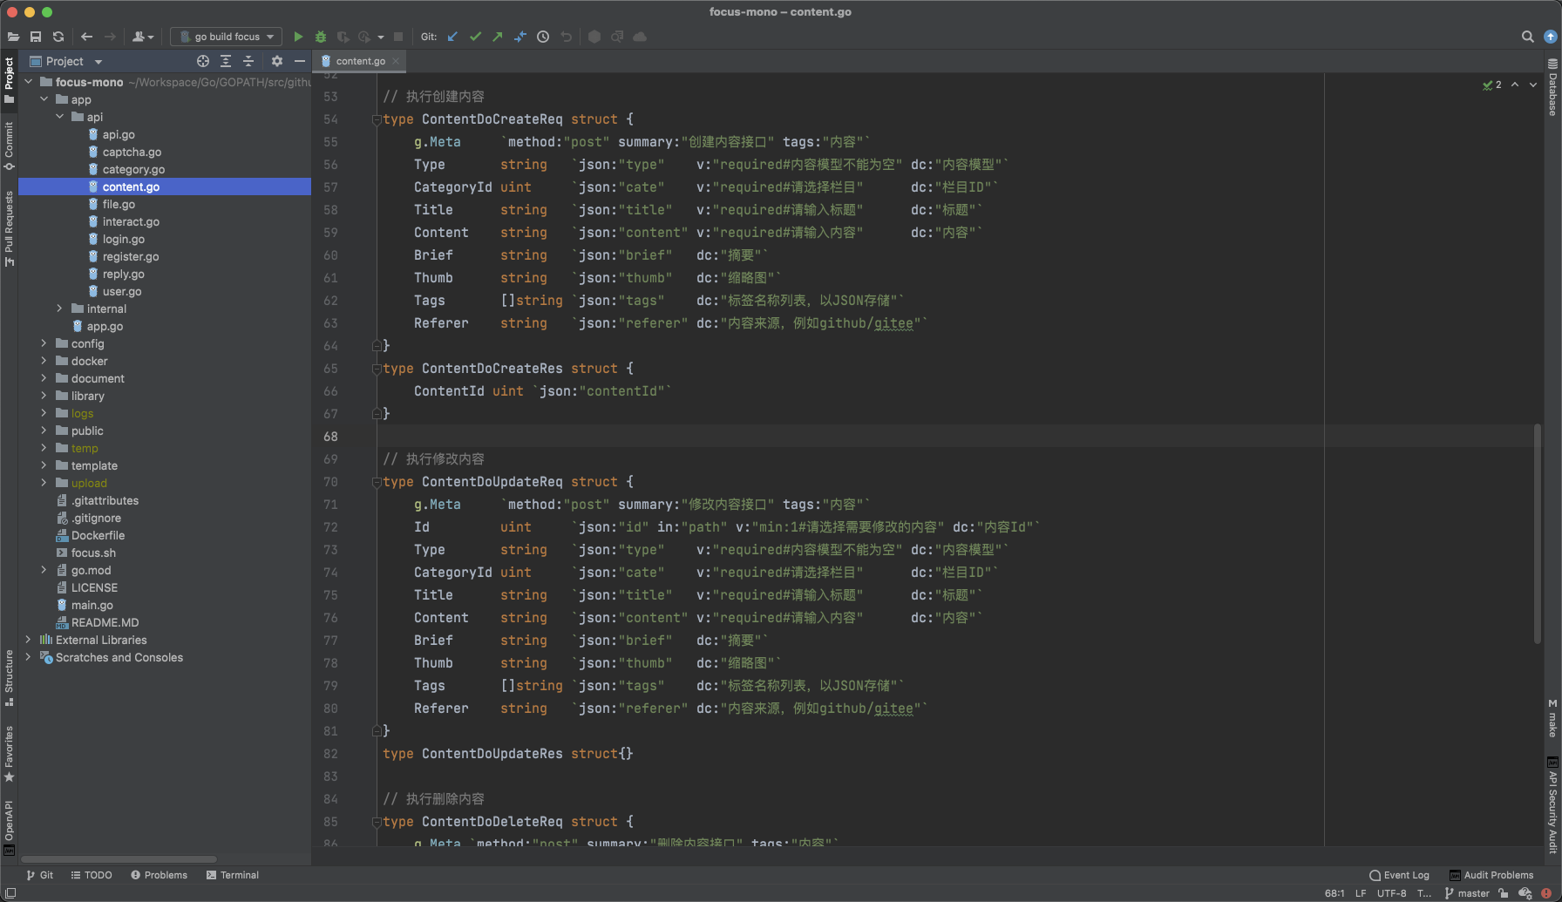Screen dimensions: 1562x902
Task: Toggle code folding for ContentDoCreateReq struct
Action: [x=377, y=119]
